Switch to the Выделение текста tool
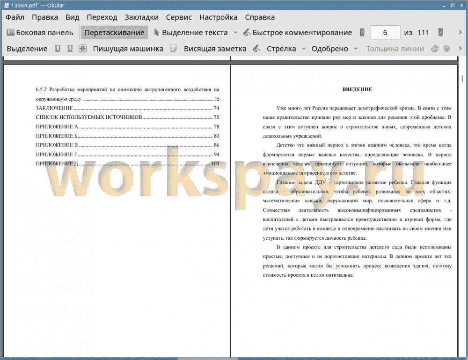 click(x=190, y=33)
